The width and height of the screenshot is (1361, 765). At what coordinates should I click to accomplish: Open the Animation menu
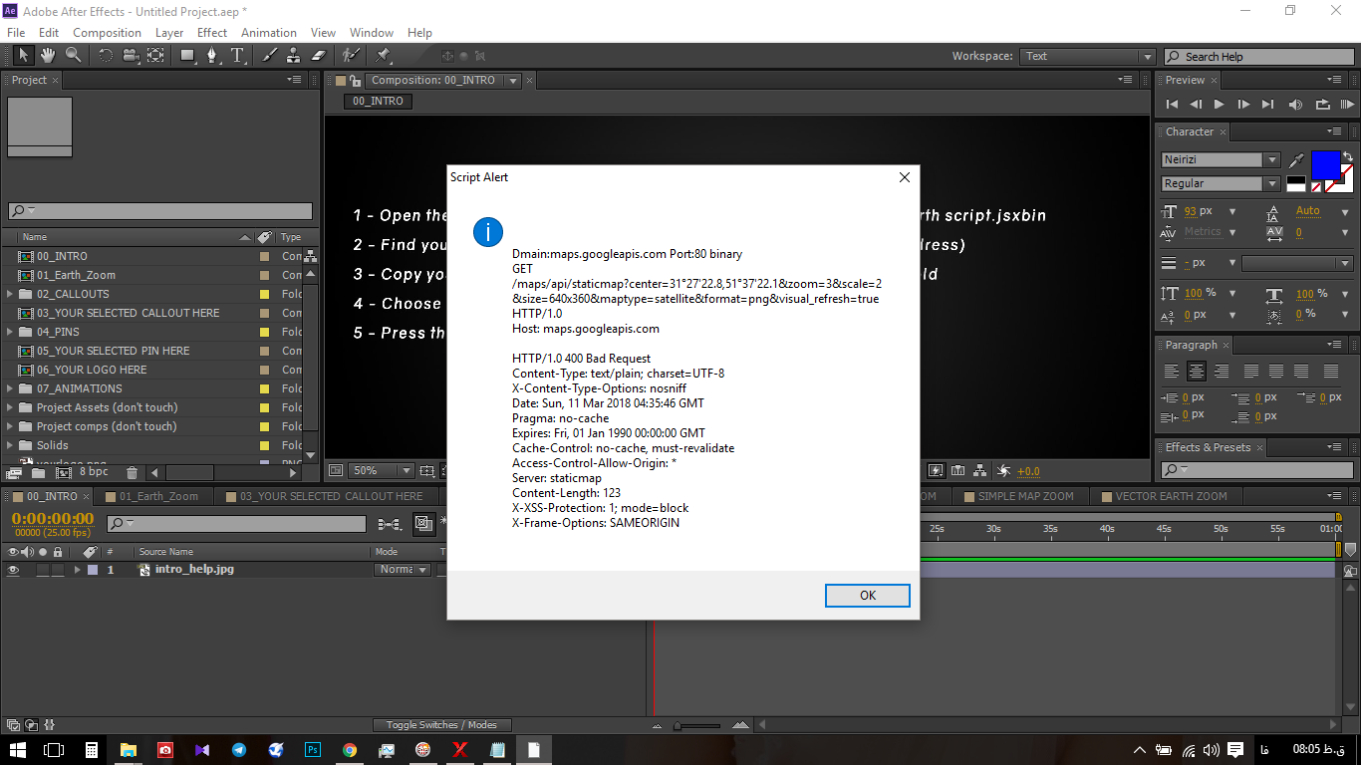(269, 33)
